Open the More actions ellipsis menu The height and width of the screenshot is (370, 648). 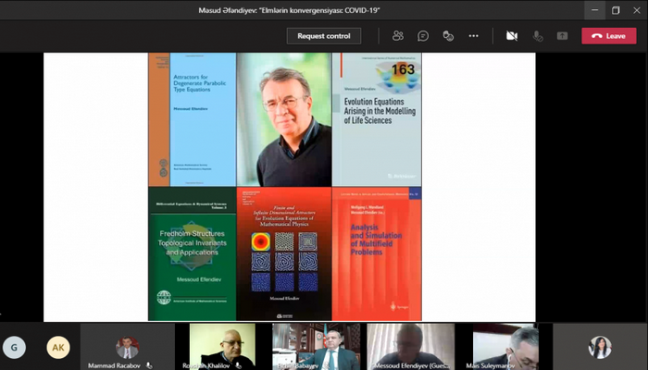[473, 36]
